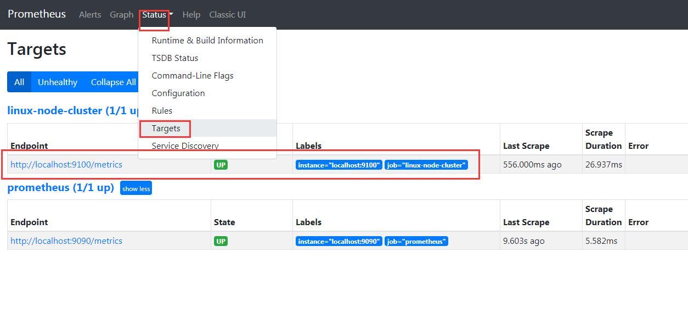Show All targets filter

pyautogui.click(x=19, y=82)
